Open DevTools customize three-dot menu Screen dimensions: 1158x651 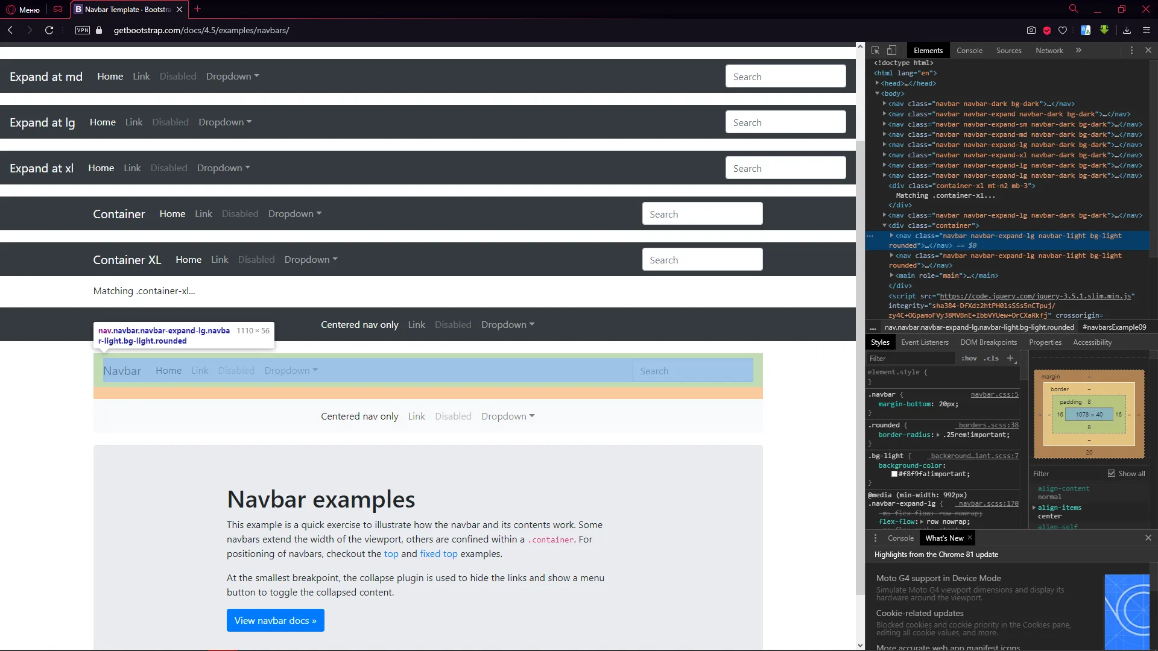1131,51
